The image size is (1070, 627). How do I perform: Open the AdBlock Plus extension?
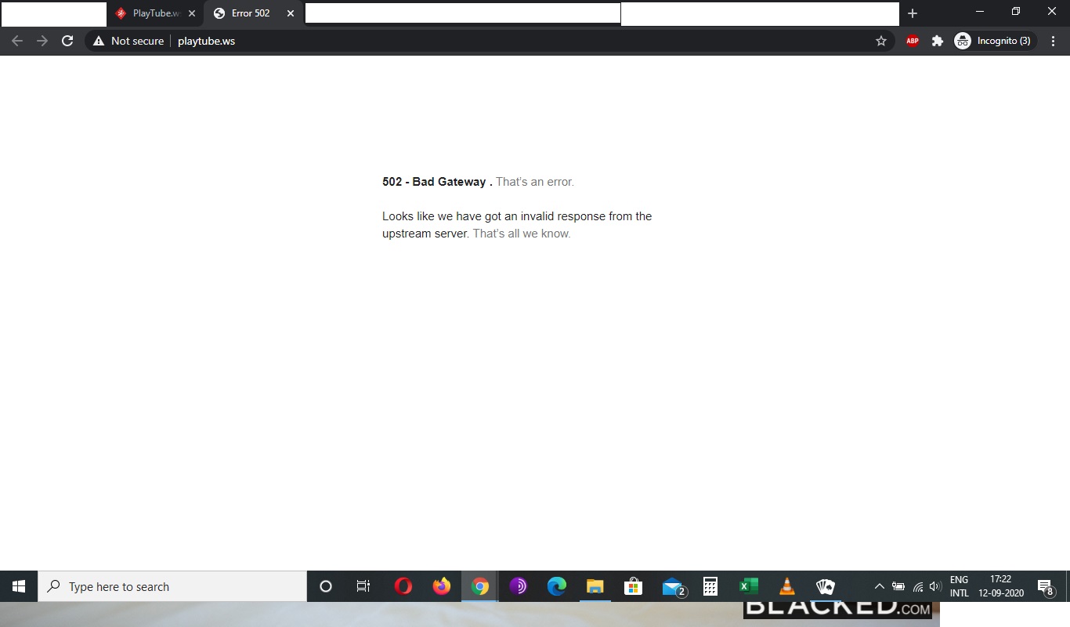[x=912, y=41]
